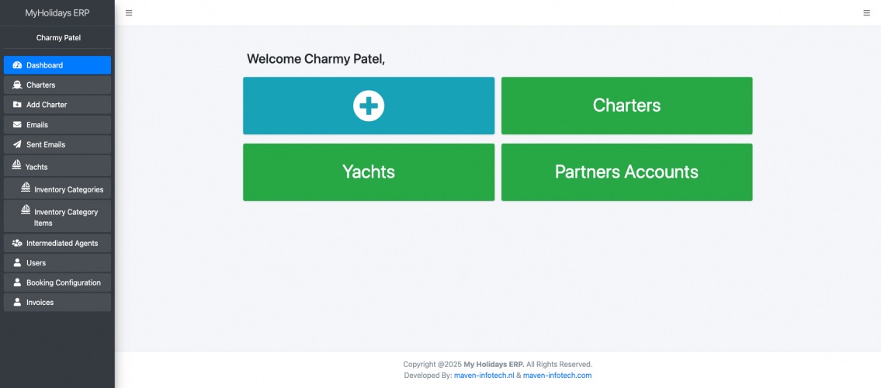
Task: Click the green Charters tile
Action: [626, 106]
